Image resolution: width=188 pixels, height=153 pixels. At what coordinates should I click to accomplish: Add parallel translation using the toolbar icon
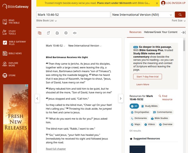click(x=39, y=33)
